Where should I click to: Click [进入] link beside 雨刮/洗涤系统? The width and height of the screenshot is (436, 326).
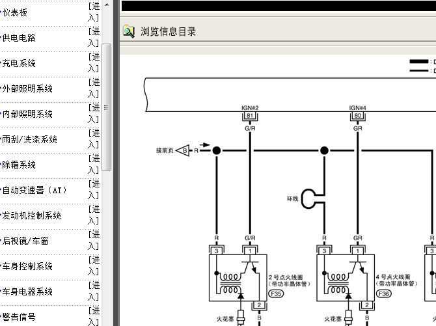click(x=94, y=139)
